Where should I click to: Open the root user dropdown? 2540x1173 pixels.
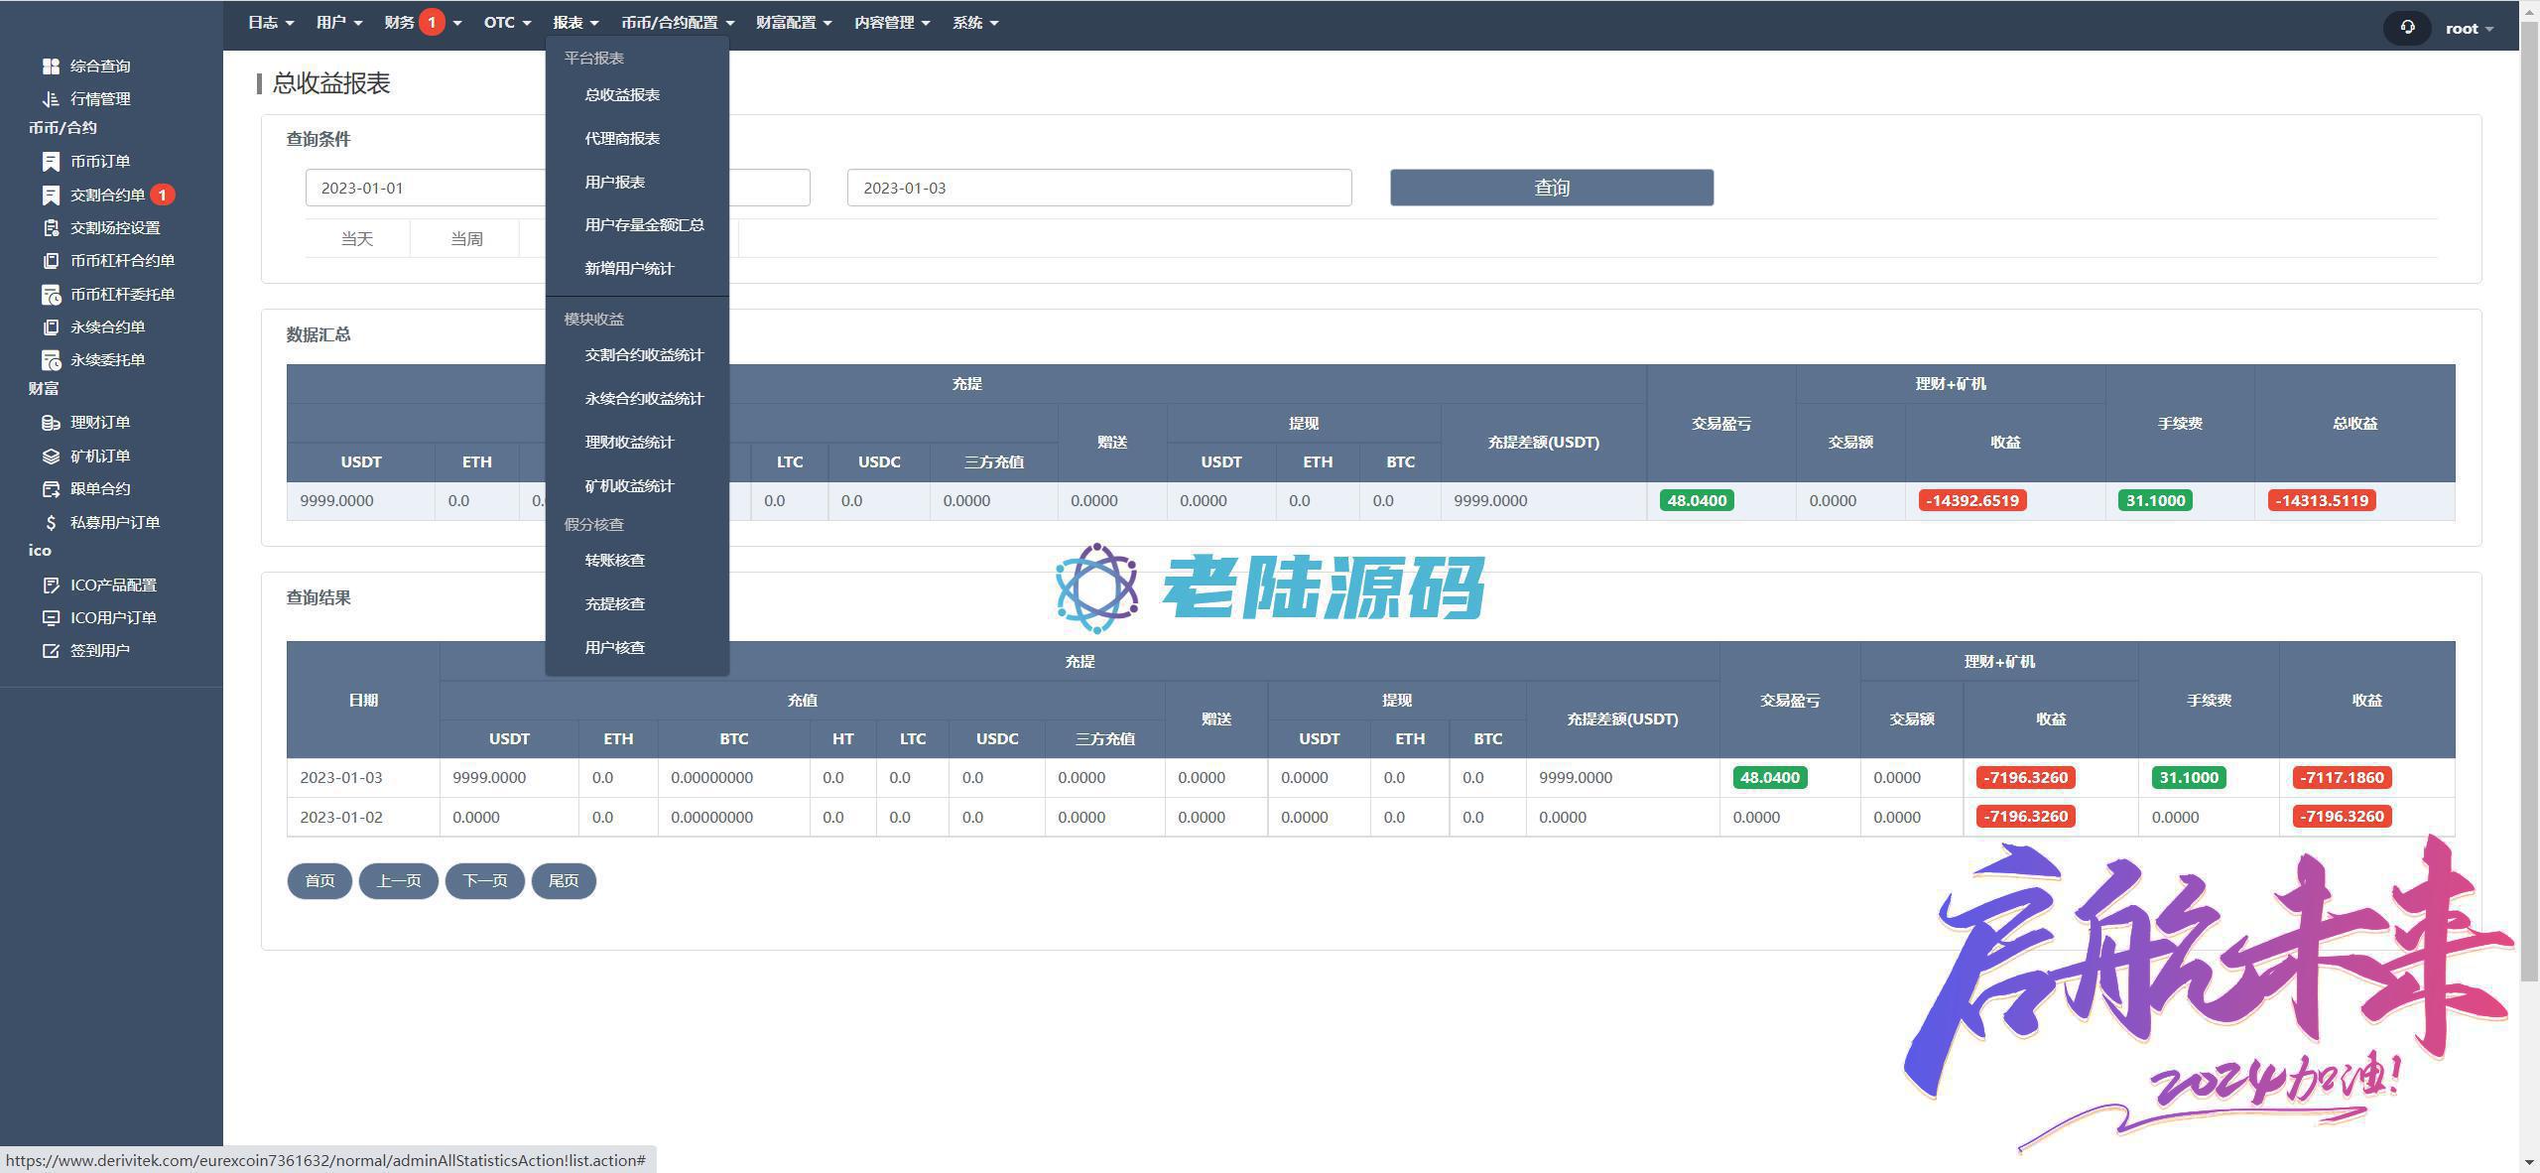(x=2470, y=28)
